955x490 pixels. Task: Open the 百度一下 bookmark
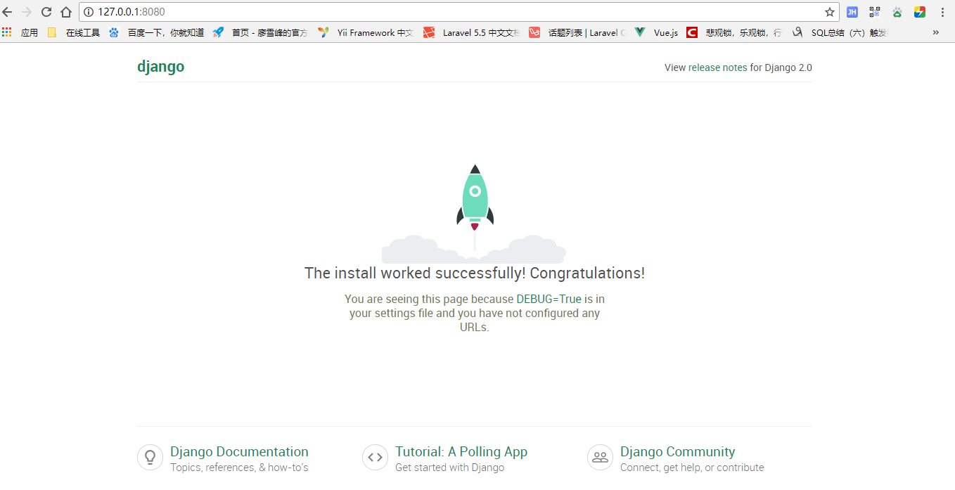coord(156,32)
